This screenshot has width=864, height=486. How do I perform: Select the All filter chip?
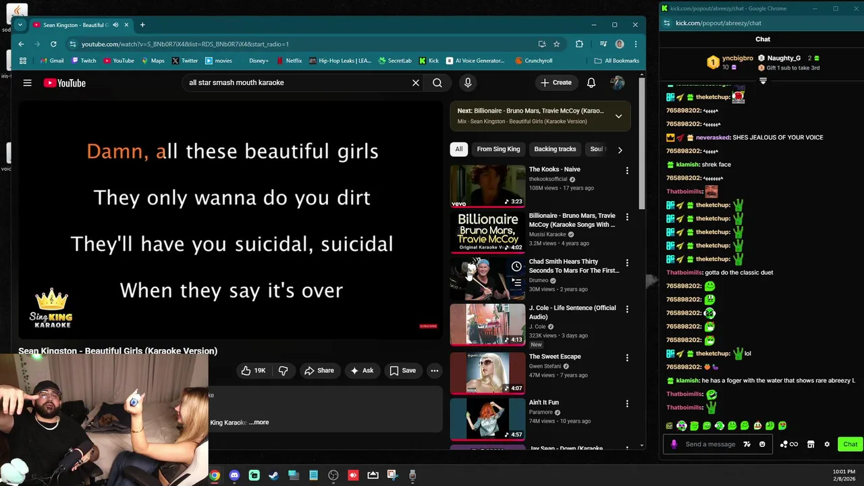point(459,149)
